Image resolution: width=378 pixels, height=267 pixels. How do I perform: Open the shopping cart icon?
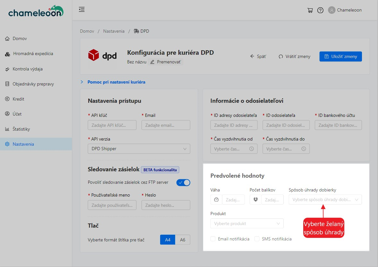click(310, 10)
